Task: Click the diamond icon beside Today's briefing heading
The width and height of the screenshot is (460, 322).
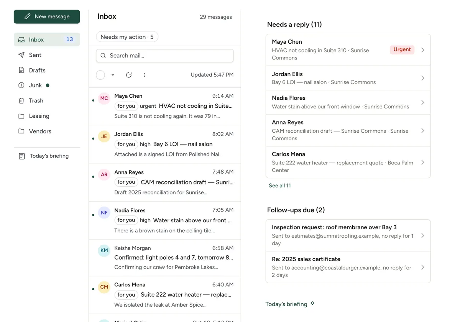Action: click(x=312, y=303)
